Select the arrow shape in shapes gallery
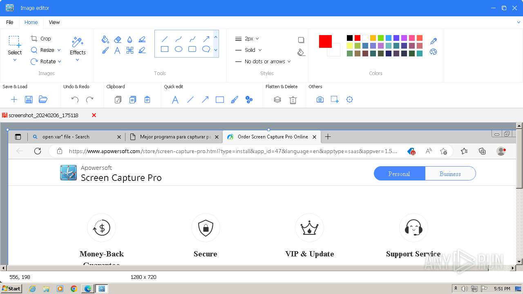The height and width of the screenshot is (294, 523). [206, 39]
